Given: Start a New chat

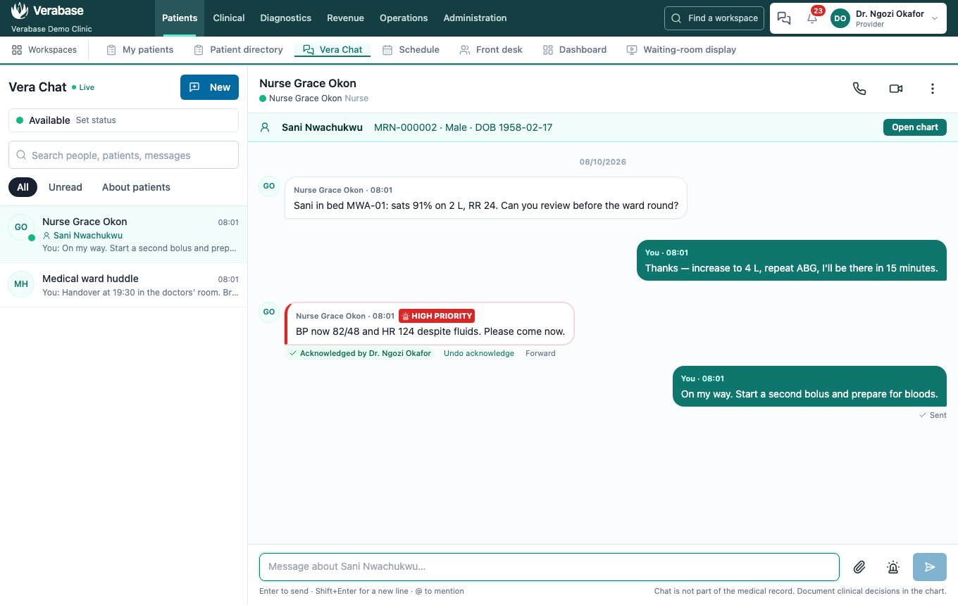Looking at the screenshot, I should [209, 87].
